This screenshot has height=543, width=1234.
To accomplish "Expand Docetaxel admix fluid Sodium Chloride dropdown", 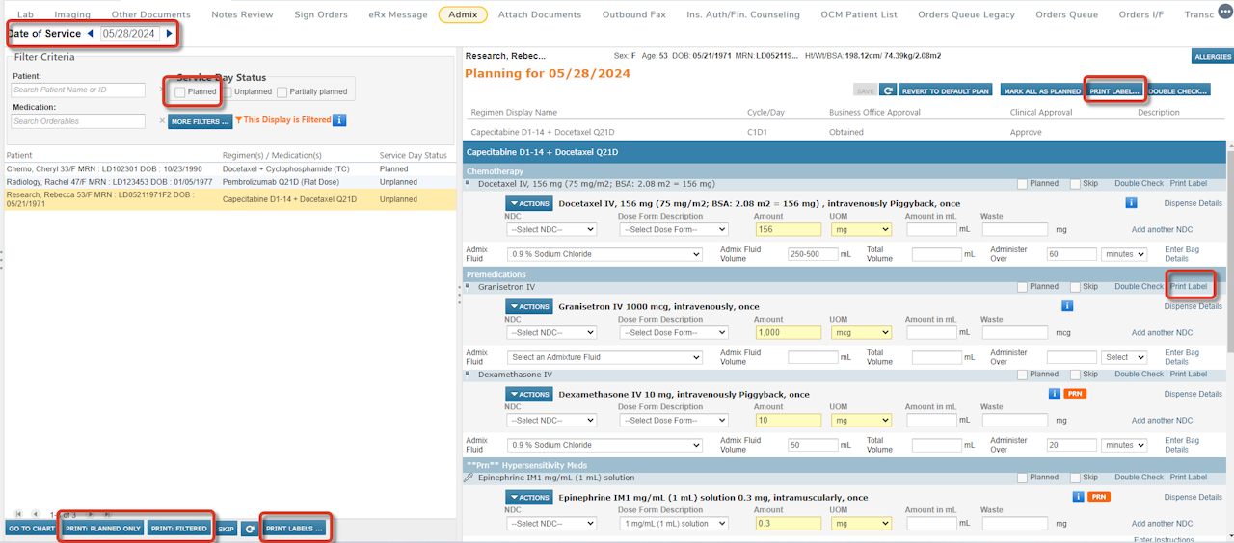I will coord(604,254).
